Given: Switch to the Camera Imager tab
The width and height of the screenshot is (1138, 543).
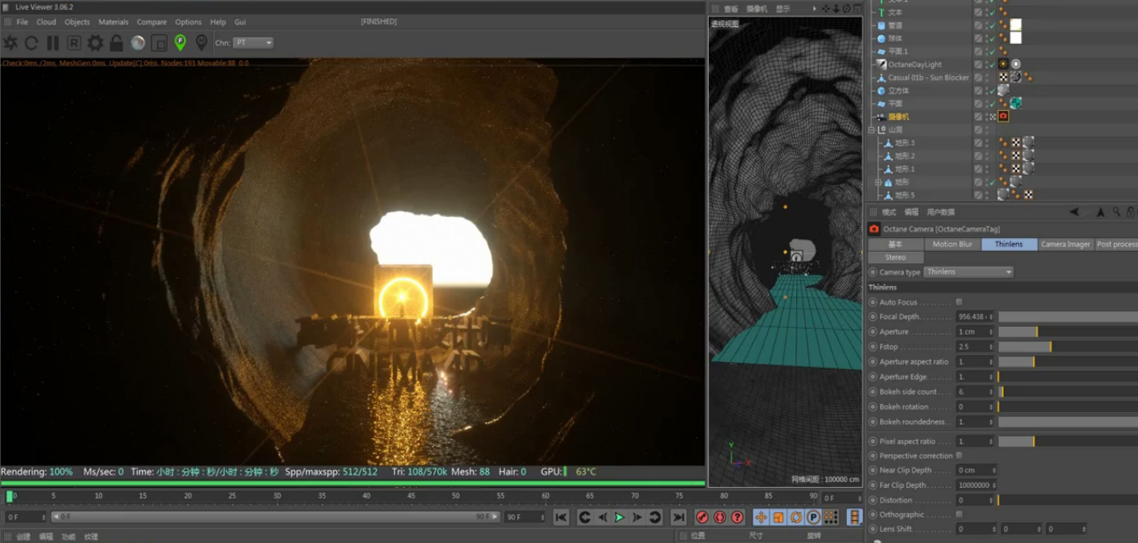Looking at the screenshot, I should click(1065, 244).
